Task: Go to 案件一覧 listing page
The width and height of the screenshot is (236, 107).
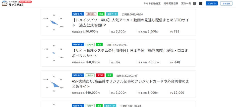Action: click(x=186, y=4)
